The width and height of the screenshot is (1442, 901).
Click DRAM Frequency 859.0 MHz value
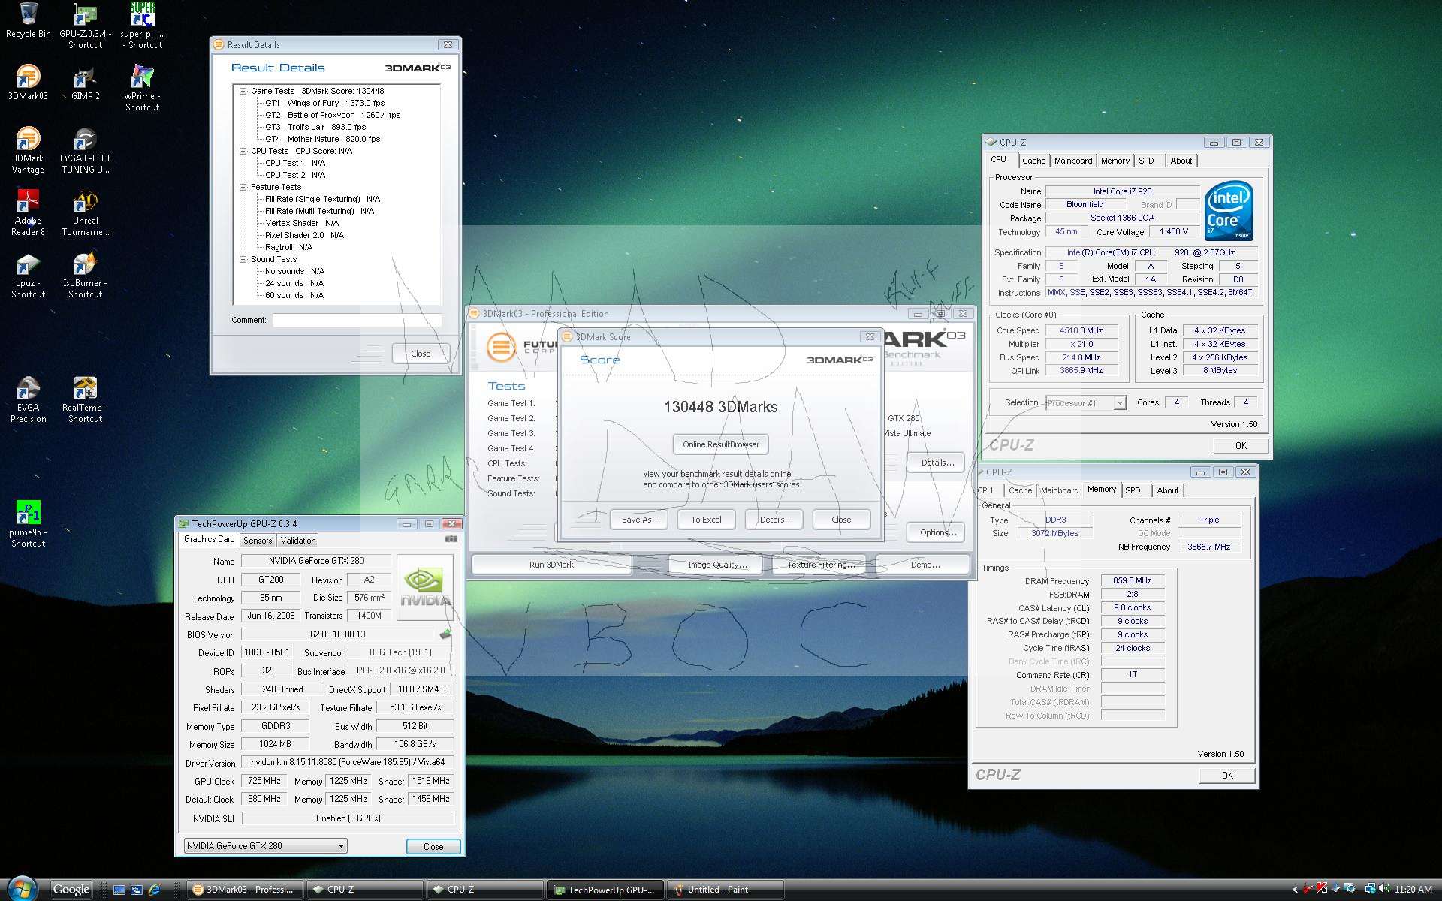pyautogui.click(x=1133, y=580)
